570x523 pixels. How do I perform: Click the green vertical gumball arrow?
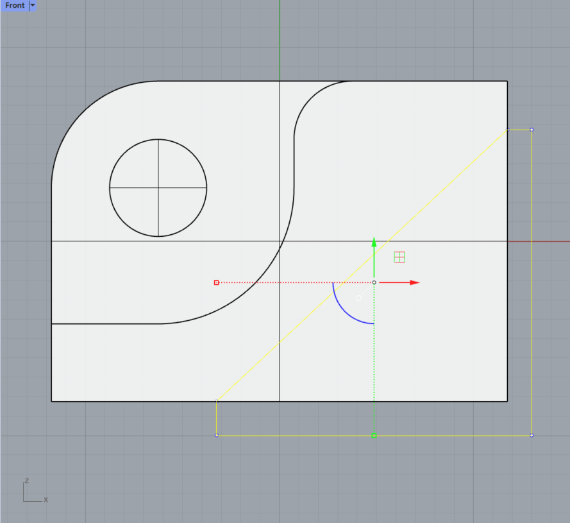[x=374, y=257]
